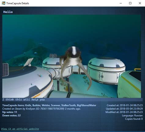145x132 pixels.
Task: Minimize the TimeCapsule Details window
Action: pyautogui.click(x=121, y=3)
